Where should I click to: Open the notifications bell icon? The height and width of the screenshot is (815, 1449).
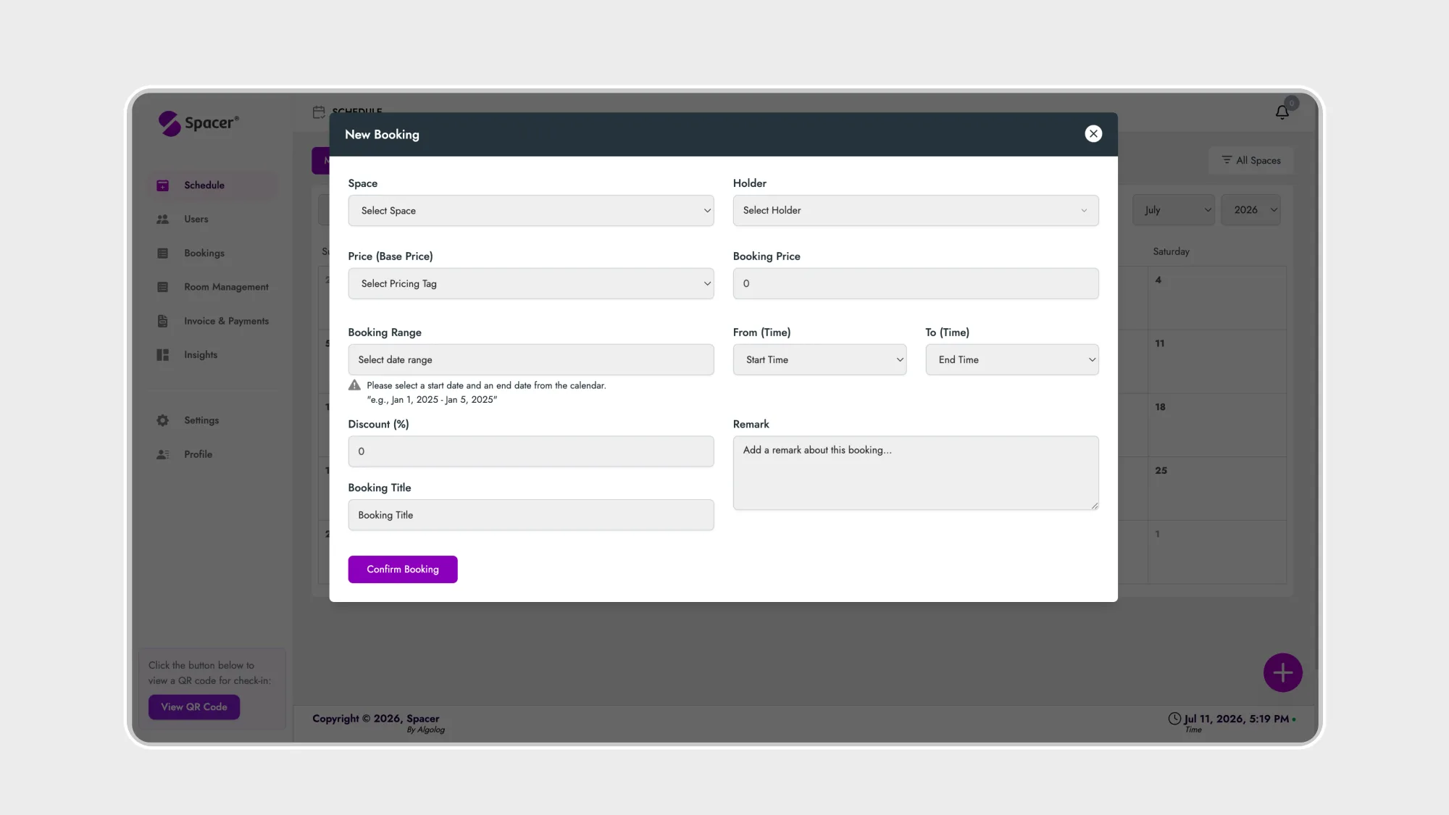point(1282,112)
